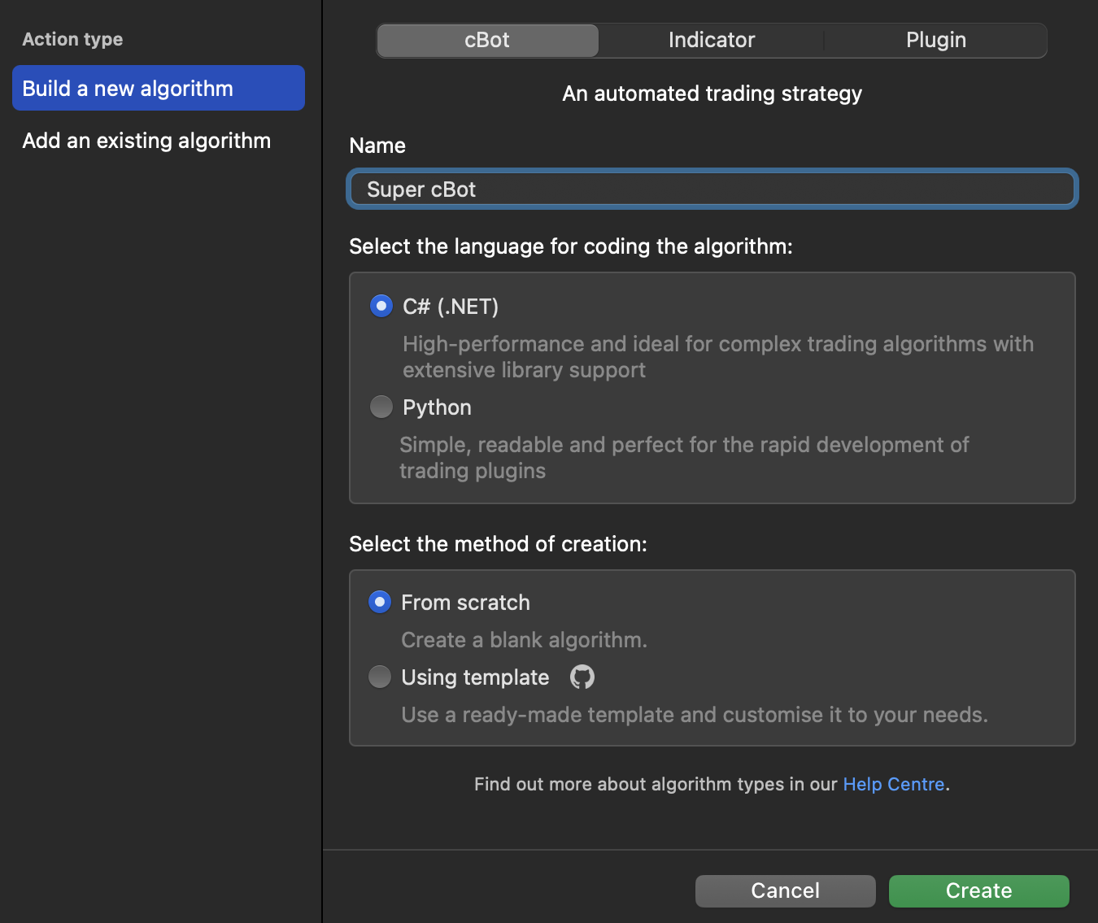1098x923 pixels.
Task: Click the Python description about rapid development
Action: 683,458
